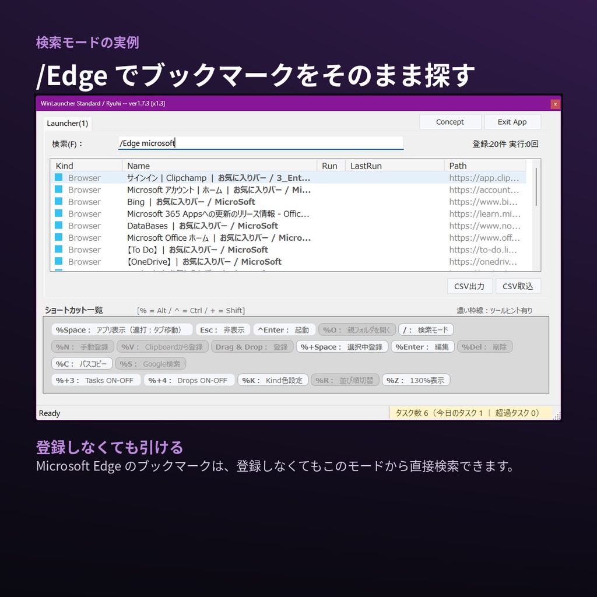The height and width of the screenshot is (597, 597).
Task: Click blue icon of Microsoft アカウント row
Action: pyautogui.click(x=59, y=189)
